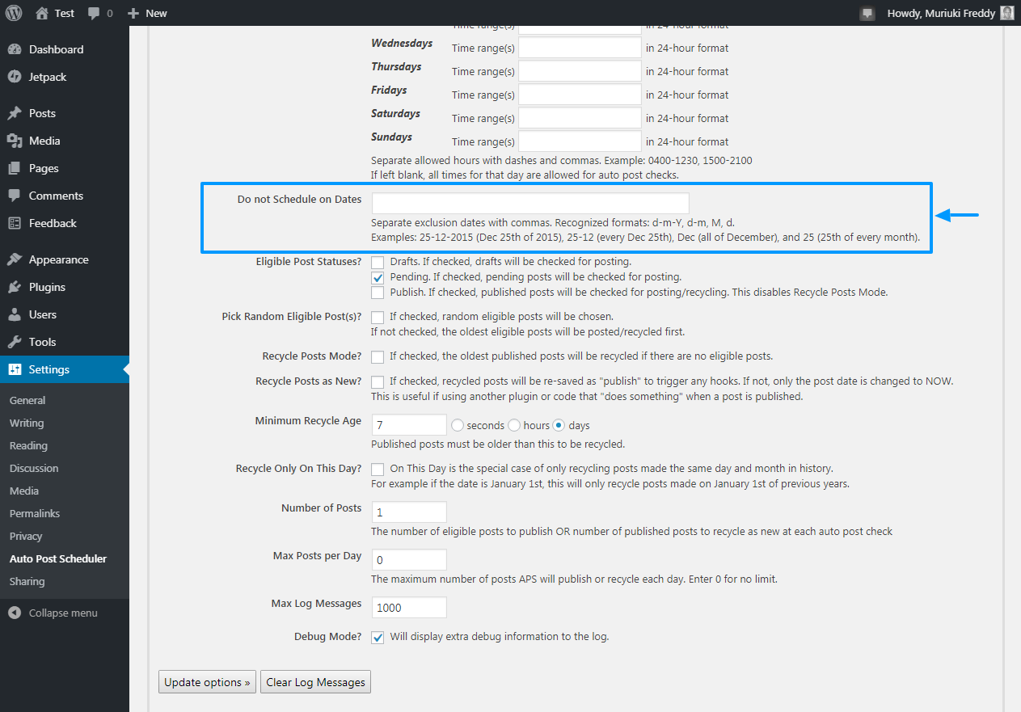
Task: Open Media library icon in sidebar
Action: pyautogui.click(x=15, y=141)
